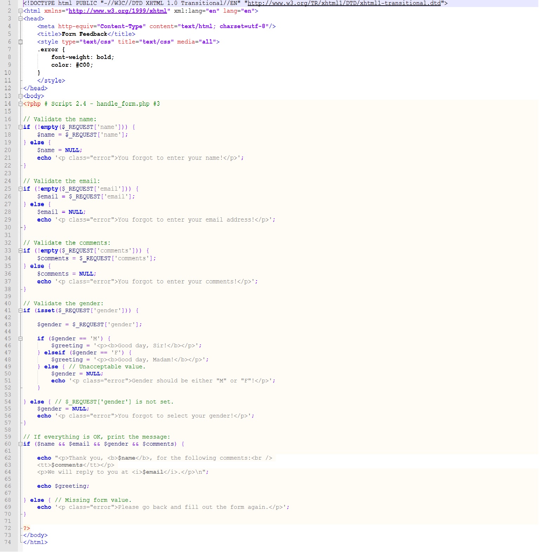Click the '$comments = NULL;' statement
Viewport: 539px width, 552px height.
click(x=67, y=274)
